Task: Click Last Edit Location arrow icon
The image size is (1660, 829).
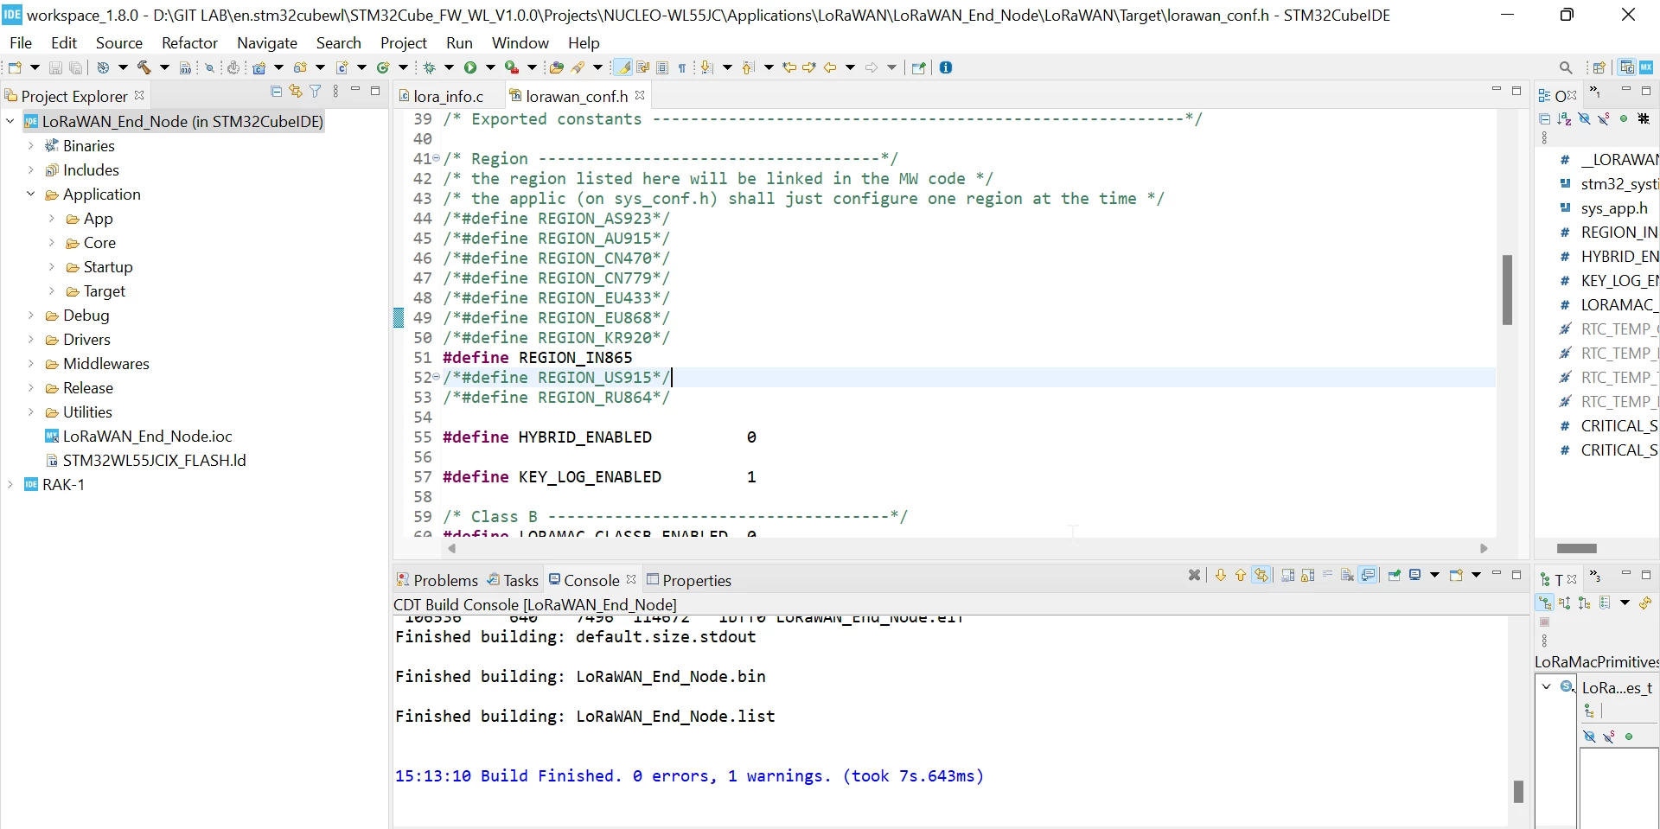Action: click(788, 67)
